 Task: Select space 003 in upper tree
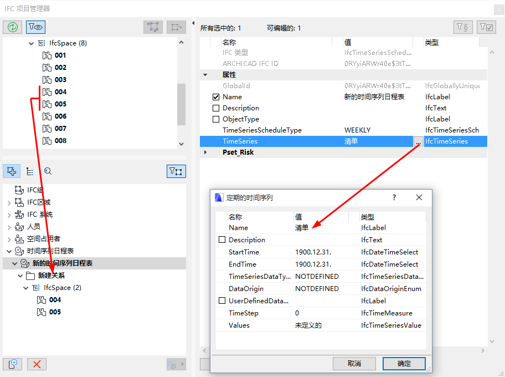coord(60,80)
